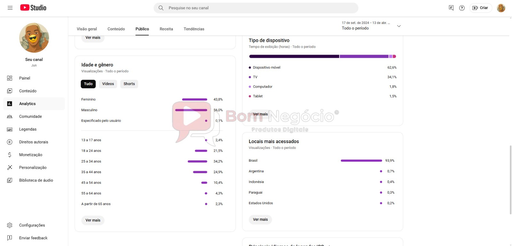Click the Argentina location row
The width and height of the screenshot is (512, 246).
click(322, 171)
